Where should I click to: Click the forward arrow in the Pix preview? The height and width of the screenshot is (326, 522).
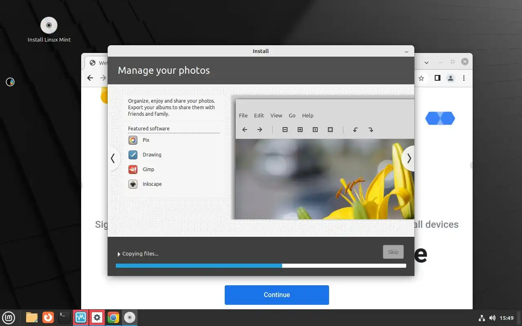[260, 130]
